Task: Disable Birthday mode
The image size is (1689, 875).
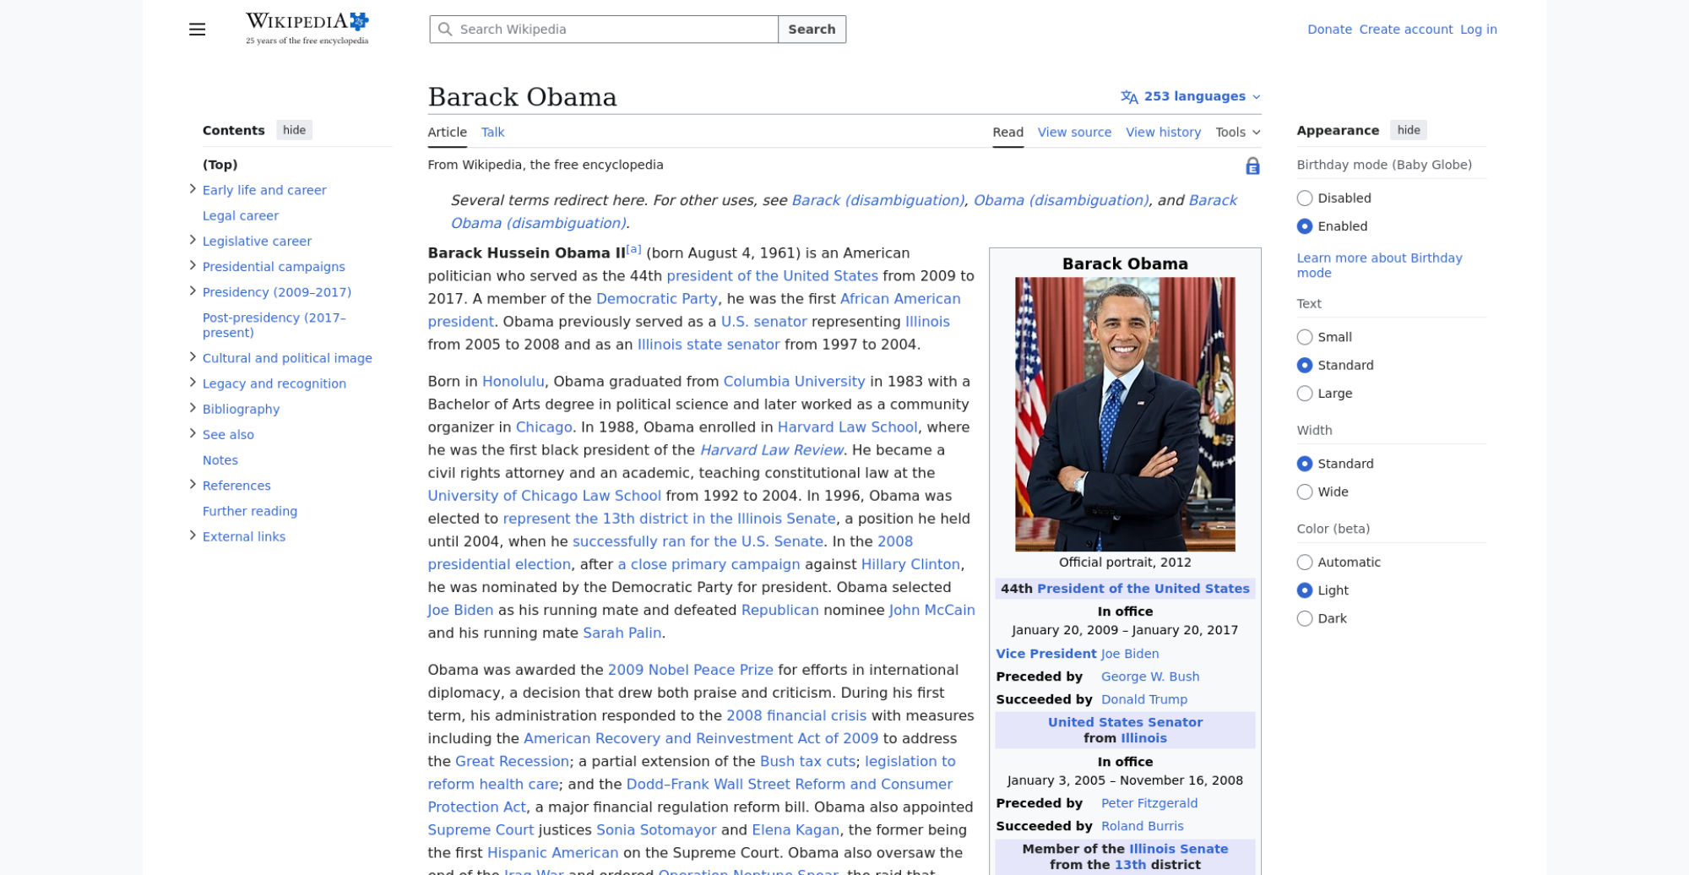Action: (x=1305, y=198)
